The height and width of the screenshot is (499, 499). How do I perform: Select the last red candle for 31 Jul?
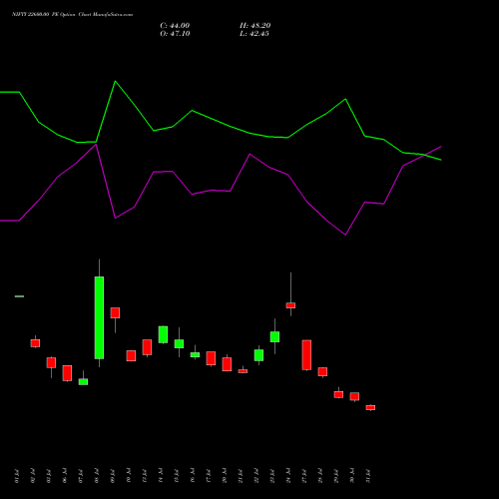(x=370, y=407)
